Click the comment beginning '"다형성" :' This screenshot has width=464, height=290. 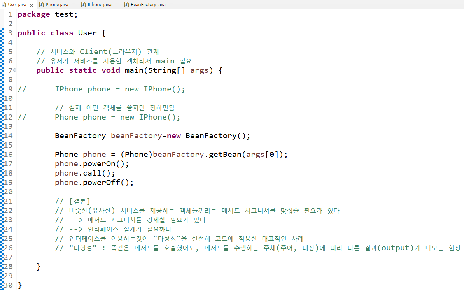(258, 248)
